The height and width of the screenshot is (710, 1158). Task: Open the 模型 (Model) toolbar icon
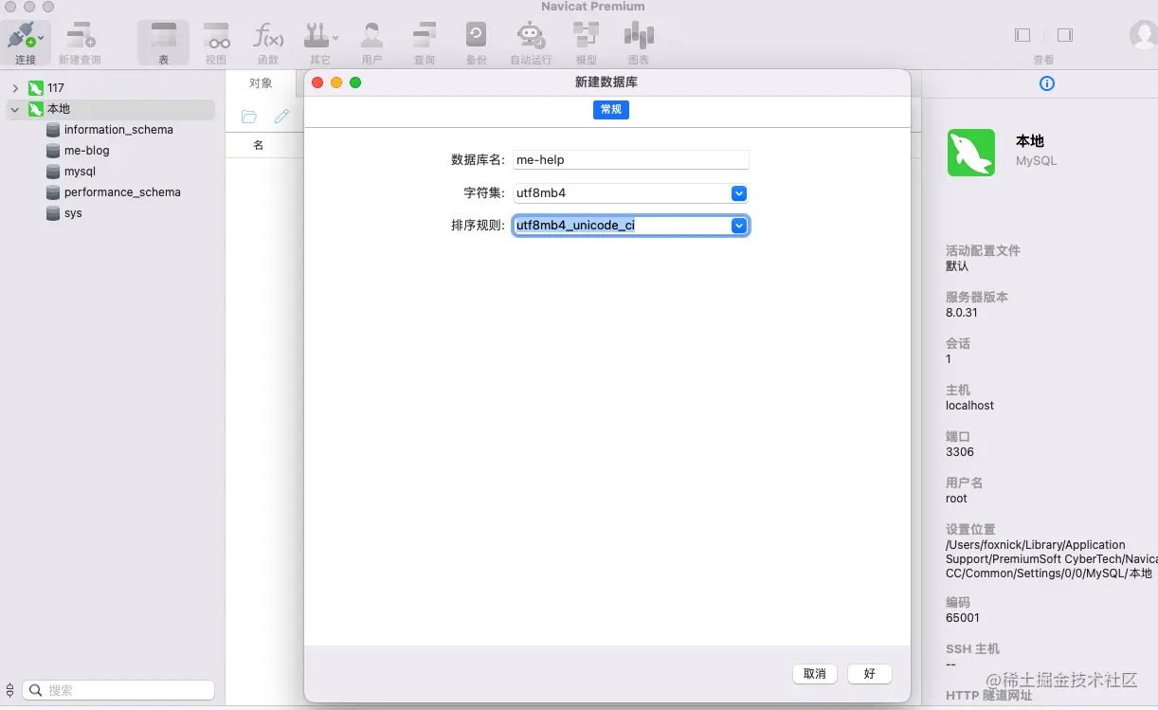pos(586,36)
